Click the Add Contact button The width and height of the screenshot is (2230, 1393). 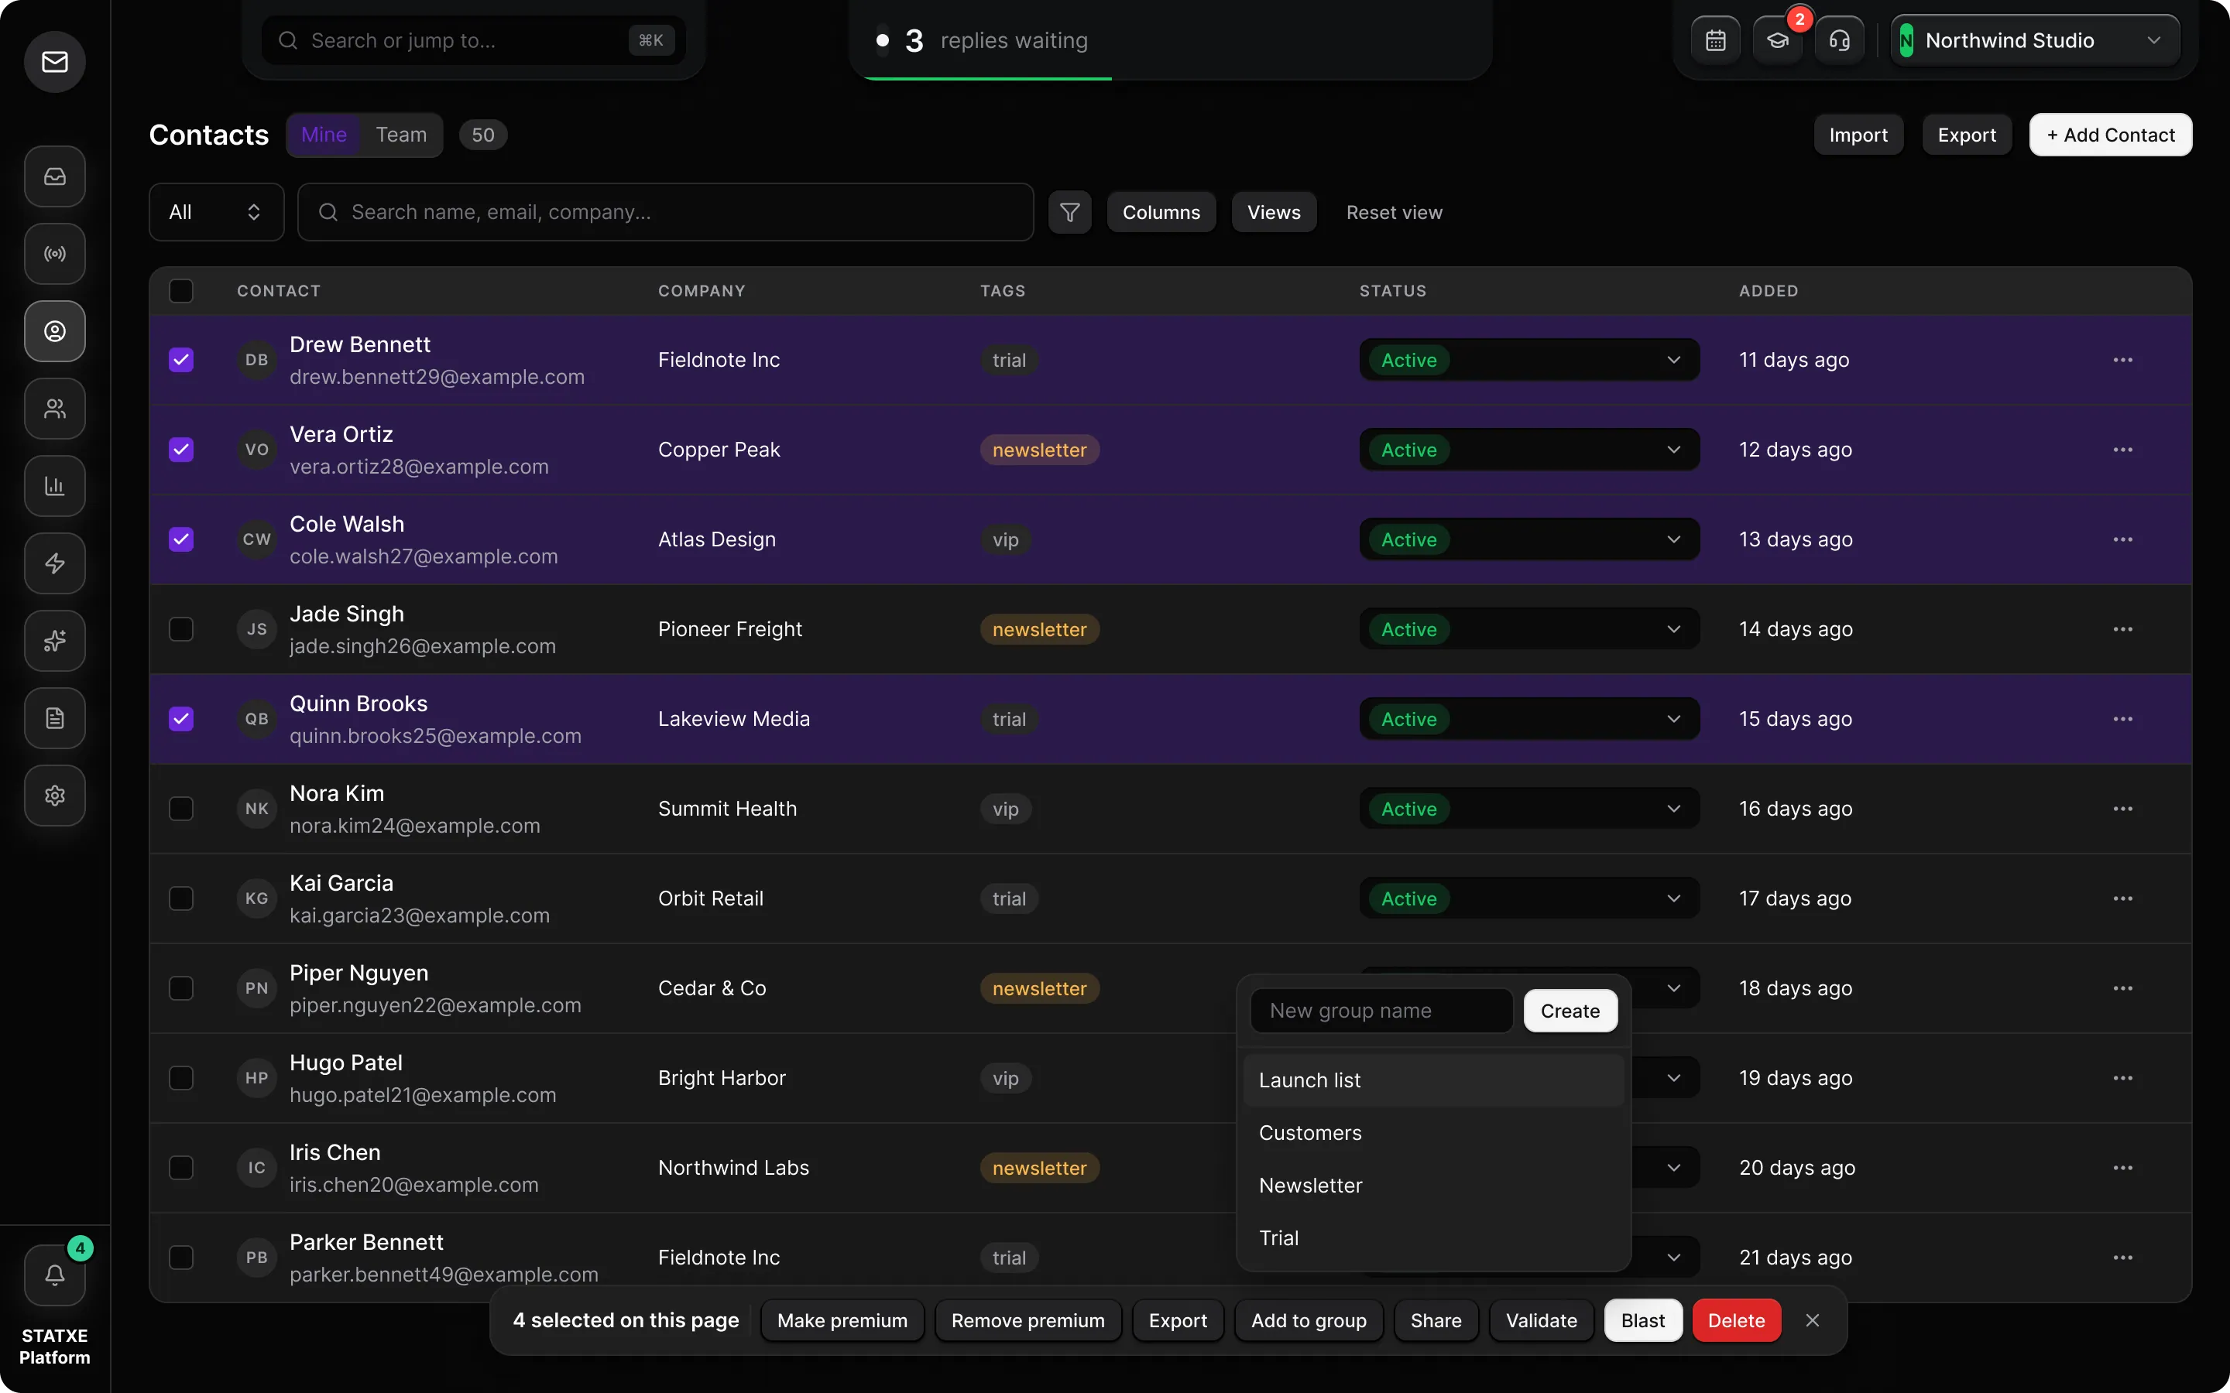point(2110,135)
